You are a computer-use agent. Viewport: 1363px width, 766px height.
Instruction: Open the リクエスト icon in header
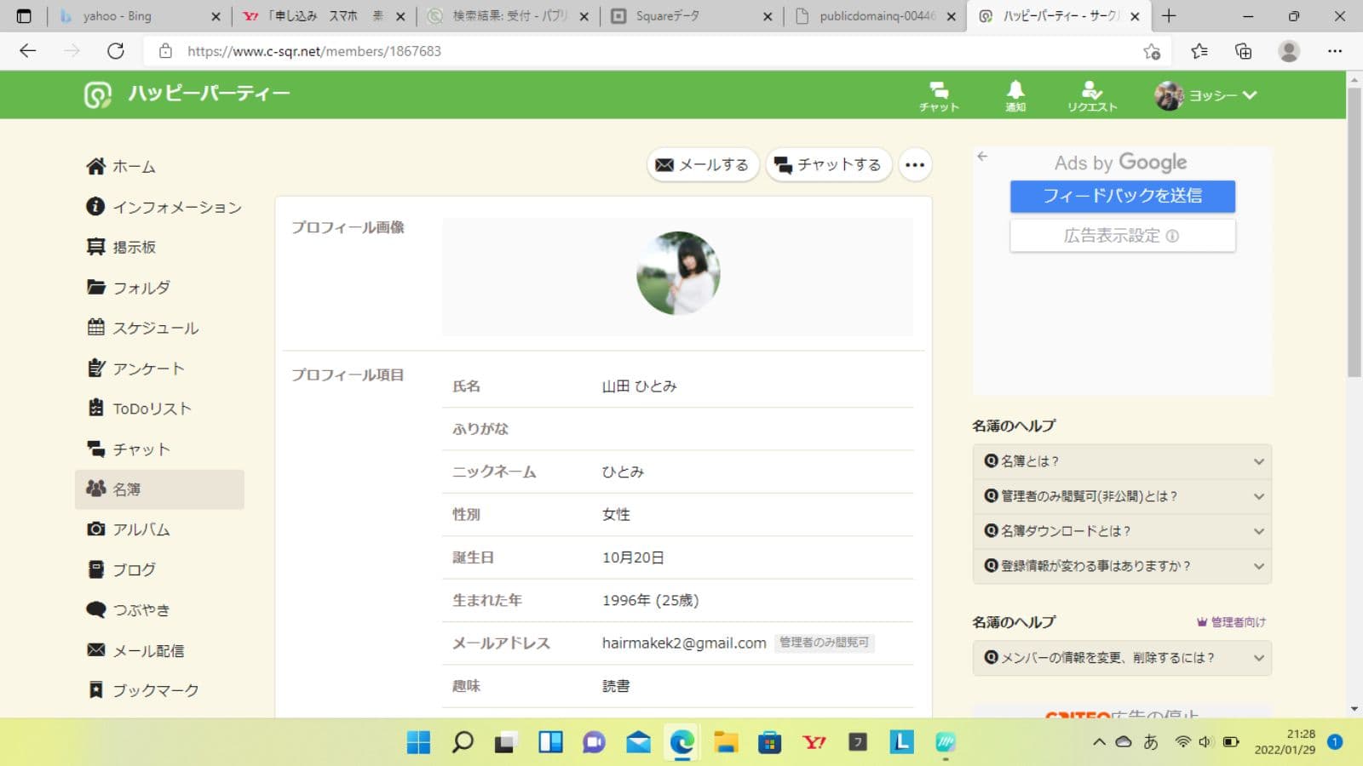click(1091, 95)
